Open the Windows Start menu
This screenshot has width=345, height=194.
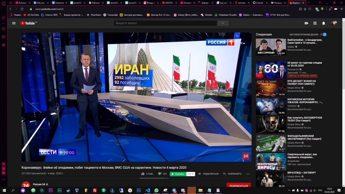pos(4,190)
